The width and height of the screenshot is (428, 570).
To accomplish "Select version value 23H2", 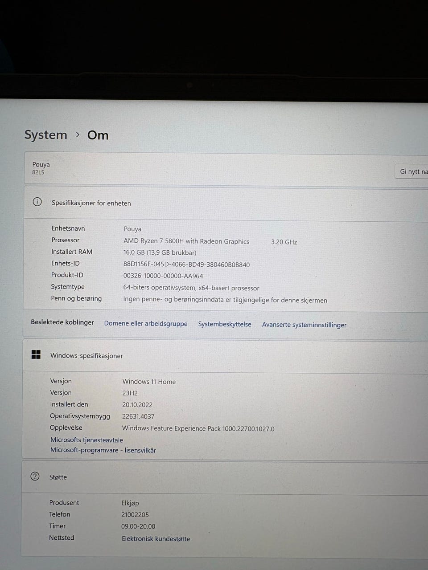I will pyautogui.click(x=130, y=393).
